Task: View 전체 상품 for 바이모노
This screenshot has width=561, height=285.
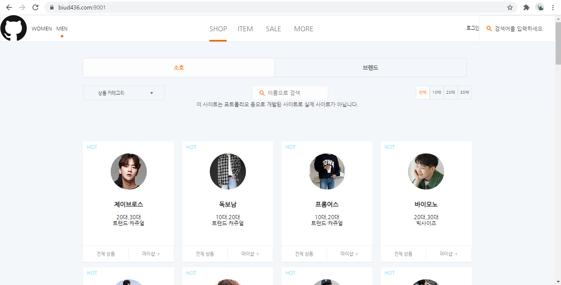Action: tap(403, 254)
